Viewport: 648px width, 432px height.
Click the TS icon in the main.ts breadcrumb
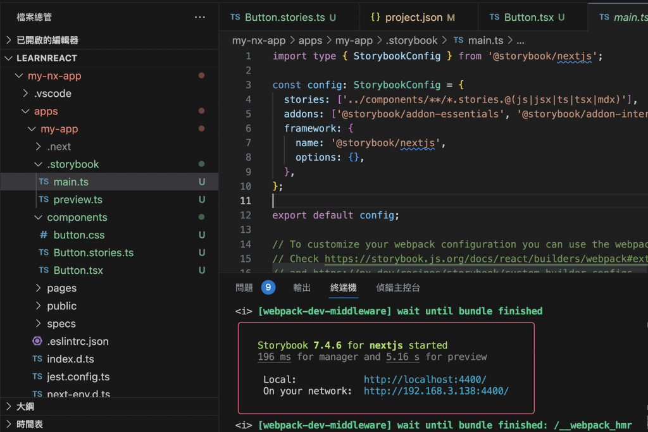coord(458,40)
